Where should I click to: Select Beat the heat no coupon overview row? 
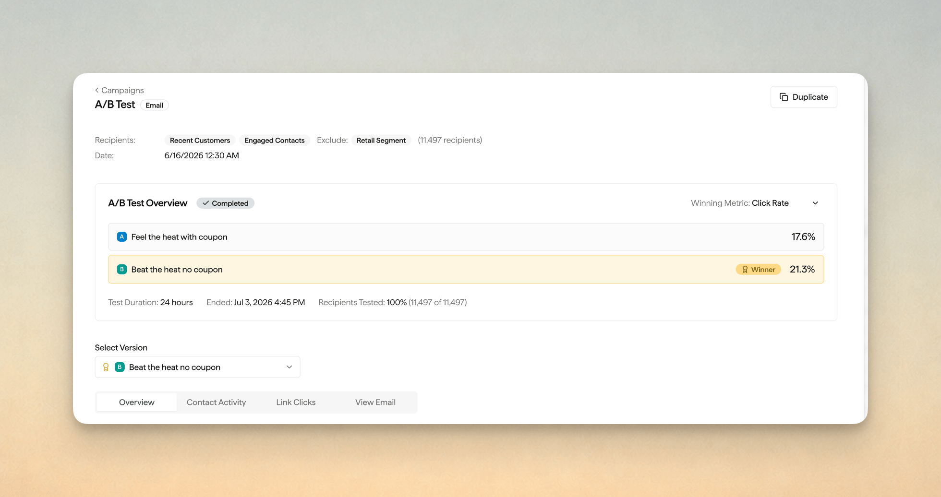pos(466,269)
